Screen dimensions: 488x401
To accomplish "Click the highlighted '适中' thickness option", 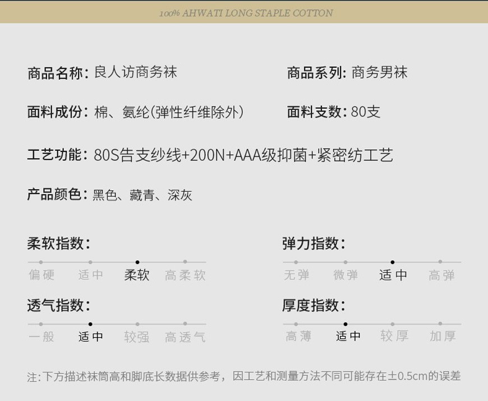I will click(x=348, y=337).
